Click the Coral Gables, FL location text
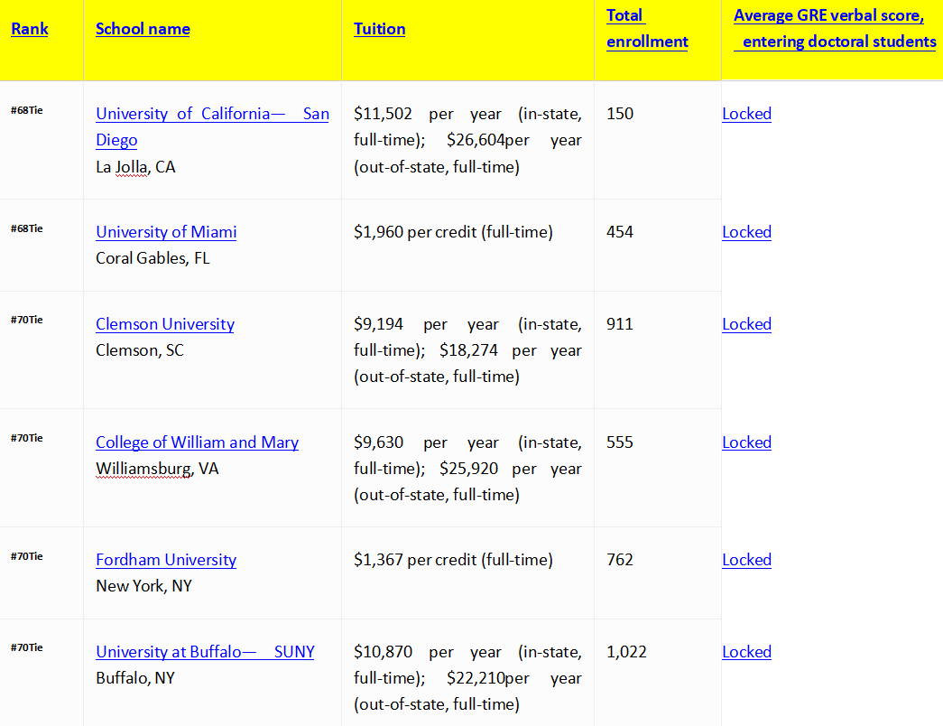 tap(153, 258)
